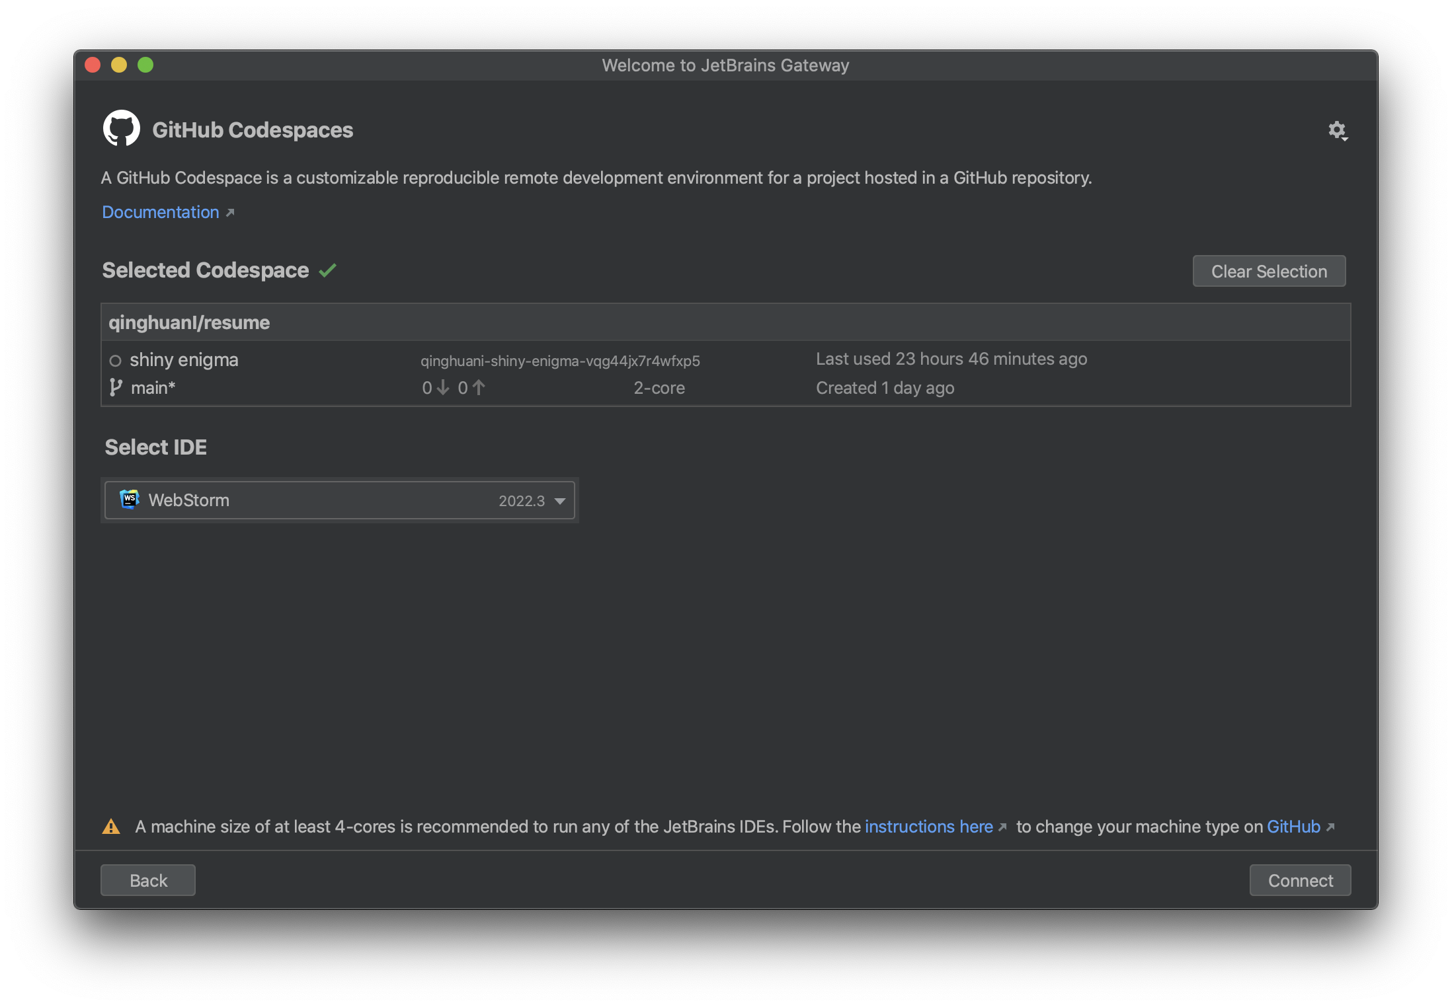Click external link arrow beside Documentation
The image size is (1452, 1007).
[230, 213]
